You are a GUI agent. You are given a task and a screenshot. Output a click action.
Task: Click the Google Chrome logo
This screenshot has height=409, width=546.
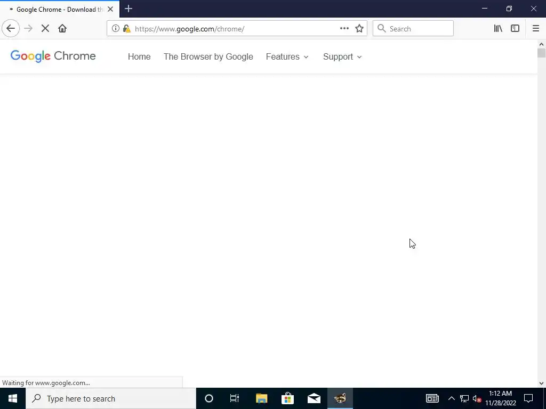pyautogui.click(x=53, y=56)
